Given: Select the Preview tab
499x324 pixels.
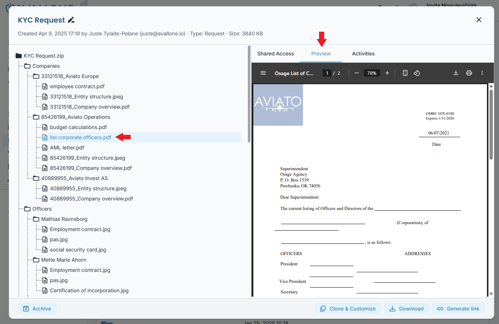Looking at the screenshot, I should (x=321, y=54).
